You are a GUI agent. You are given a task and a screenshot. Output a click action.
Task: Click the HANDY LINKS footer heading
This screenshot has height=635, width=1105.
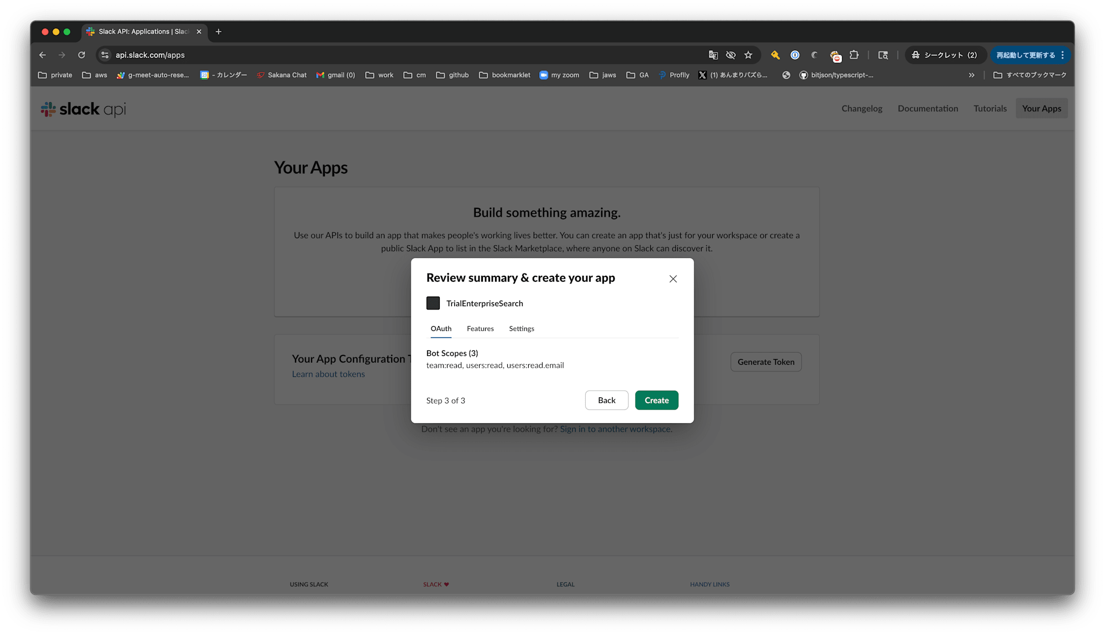(x=709, y=584)
